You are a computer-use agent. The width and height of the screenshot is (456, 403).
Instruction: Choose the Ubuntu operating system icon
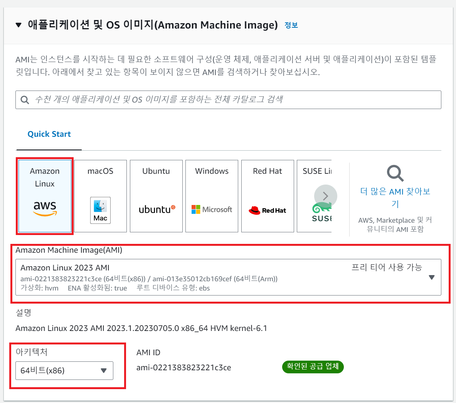pyautogui.click(x=156, y=196)
